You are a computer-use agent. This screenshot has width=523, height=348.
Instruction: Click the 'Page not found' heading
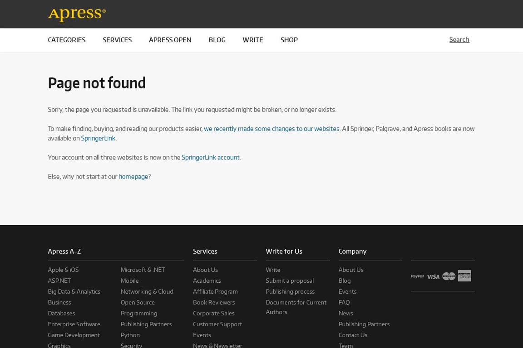97,83
